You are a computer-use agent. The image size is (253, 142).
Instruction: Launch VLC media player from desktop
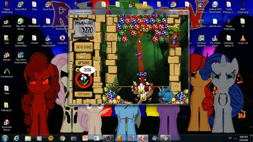[x=215, y=41]
